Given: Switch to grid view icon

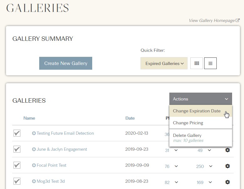Looking at the screenshot, I should pyautogui.click(x=197, y=63).
